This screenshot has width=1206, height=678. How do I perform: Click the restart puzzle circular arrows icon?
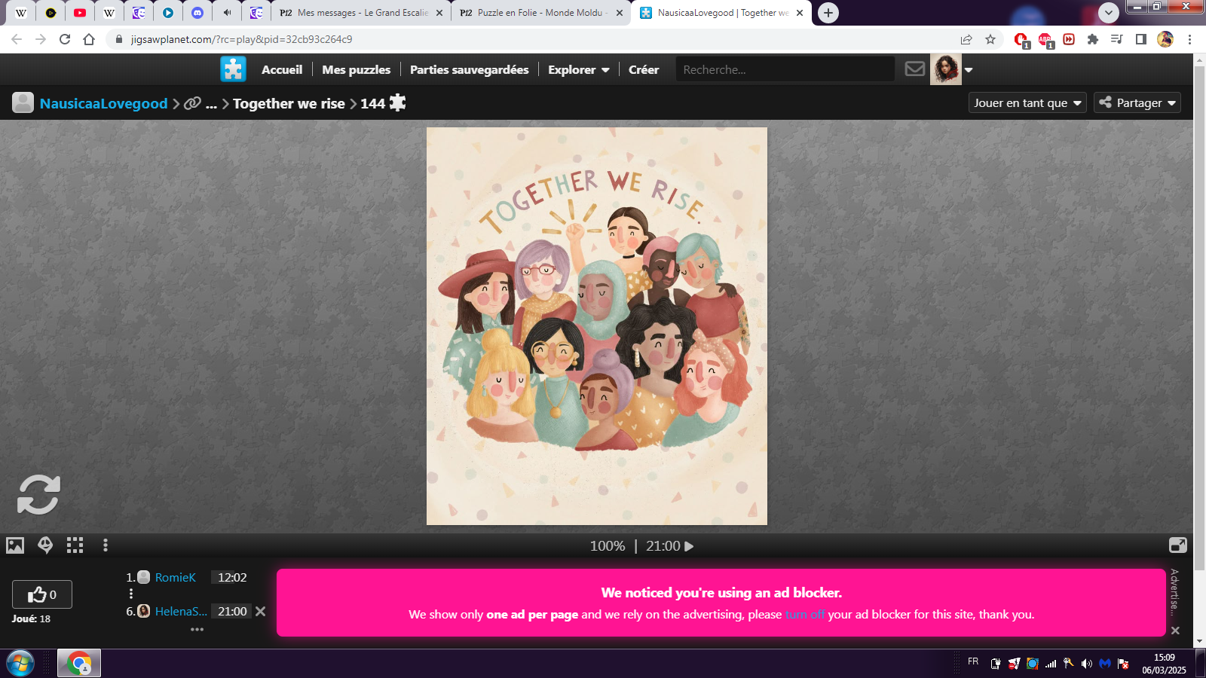point(38,494)
